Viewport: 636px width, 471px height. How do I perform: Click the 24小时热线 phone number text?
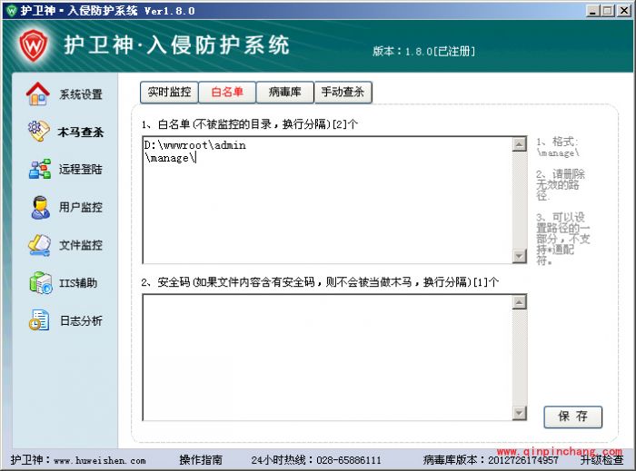[x=316, y=460]
